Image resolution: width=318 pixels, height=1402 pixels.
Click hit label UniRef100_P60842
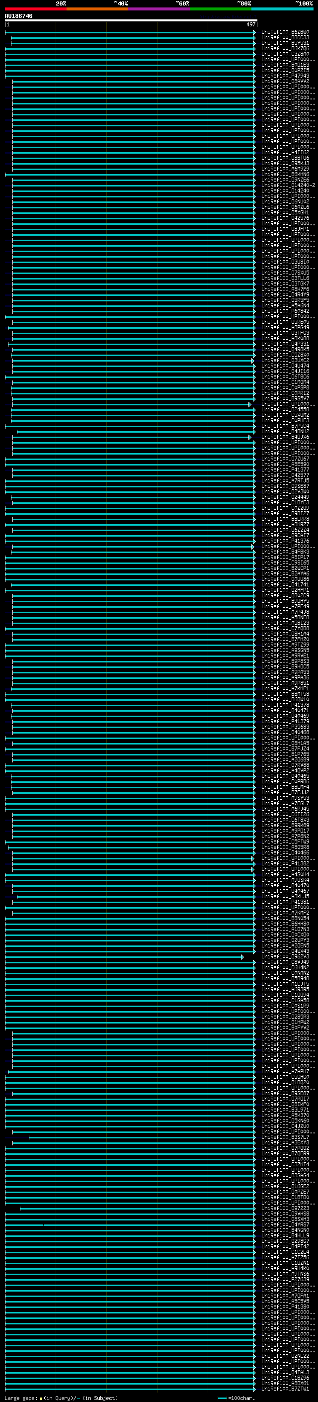coord(285,311)
